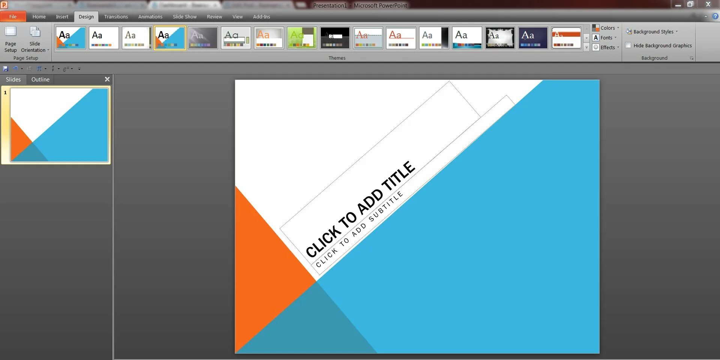
Task: Open PowerPoint Help question mark
Action: [715, 17]
